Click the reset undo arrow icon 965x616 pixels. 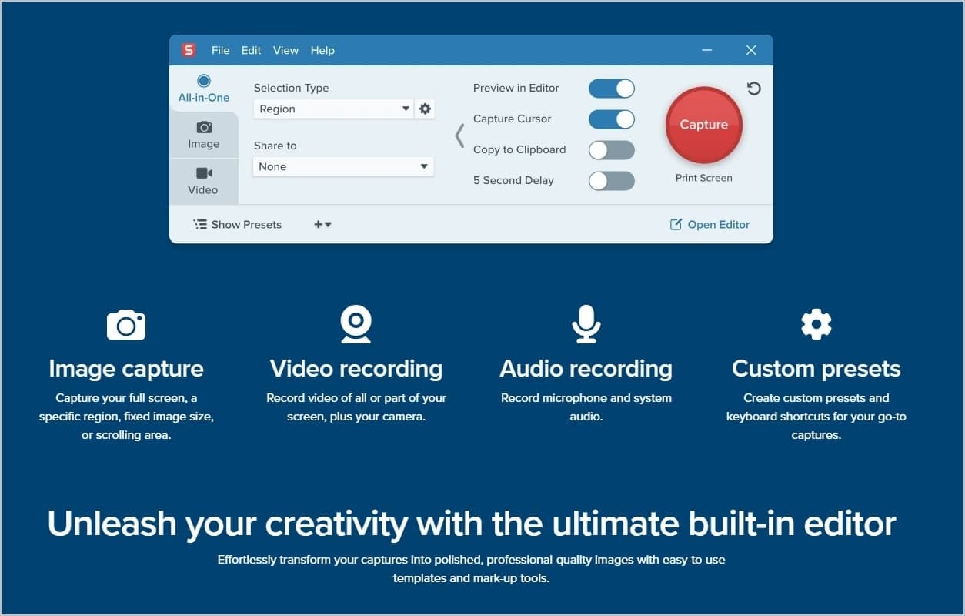pyautogui.click(x=754, y=88)
